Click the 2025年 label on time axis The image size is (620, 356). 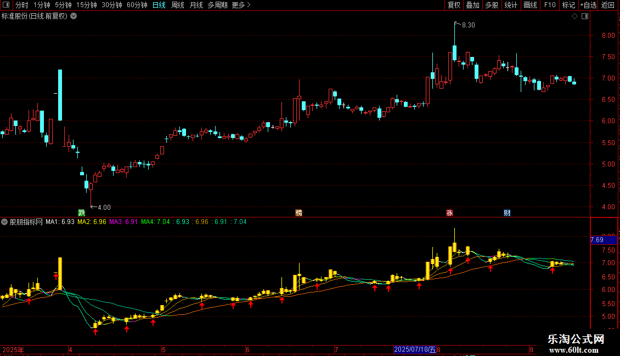[13, 349]
